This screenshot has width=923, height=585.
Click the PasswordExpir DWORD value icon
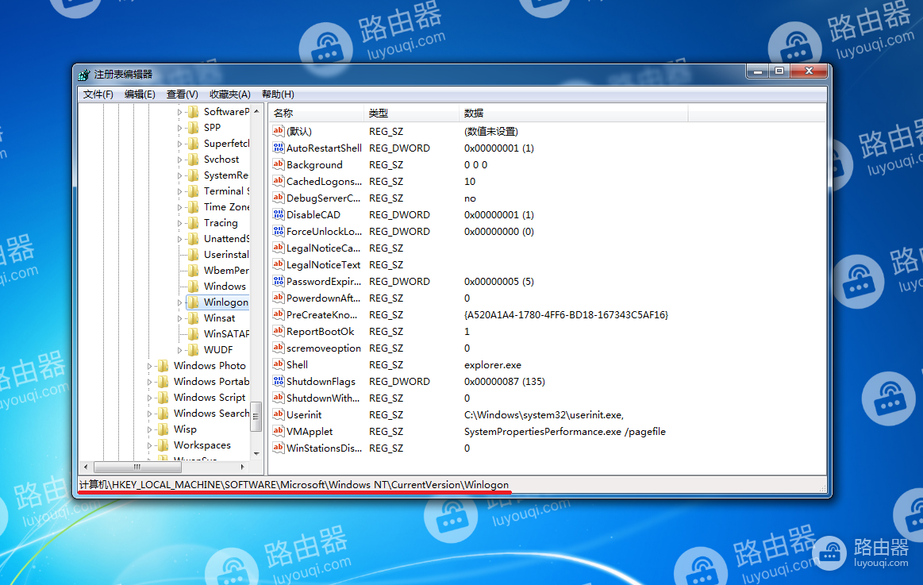pos(279,281)
